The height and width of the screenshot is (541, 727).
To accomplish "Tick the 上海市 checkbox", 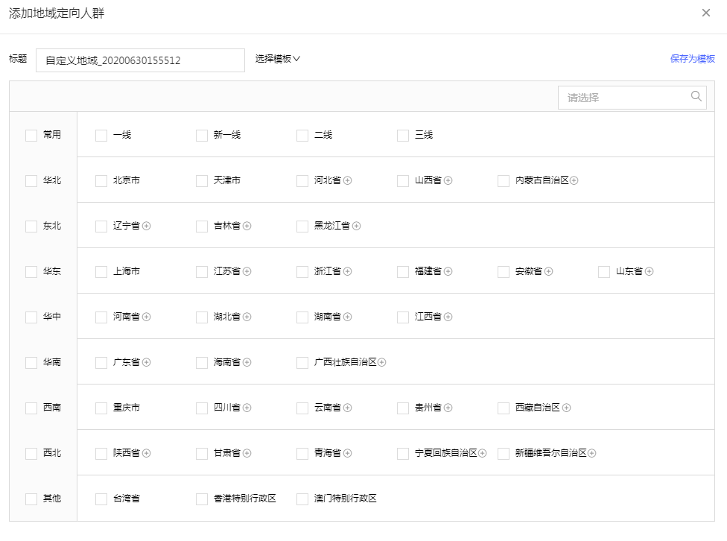I will coord(101,272).
